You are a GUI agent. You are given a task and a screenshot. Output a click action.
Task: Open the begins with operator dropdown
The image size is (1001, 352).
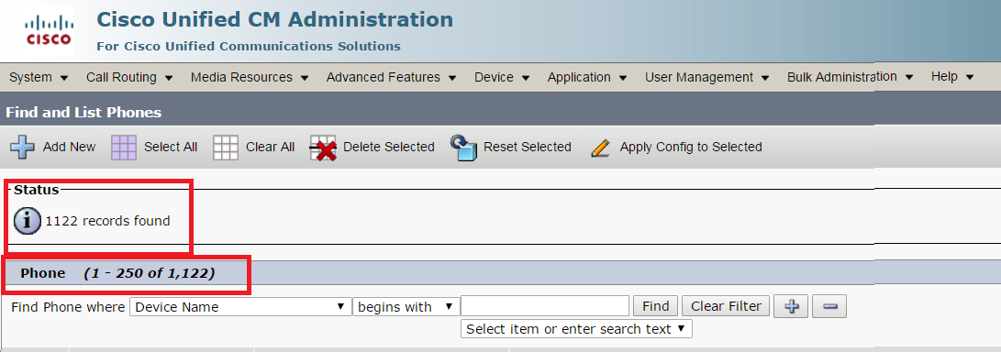406,307
